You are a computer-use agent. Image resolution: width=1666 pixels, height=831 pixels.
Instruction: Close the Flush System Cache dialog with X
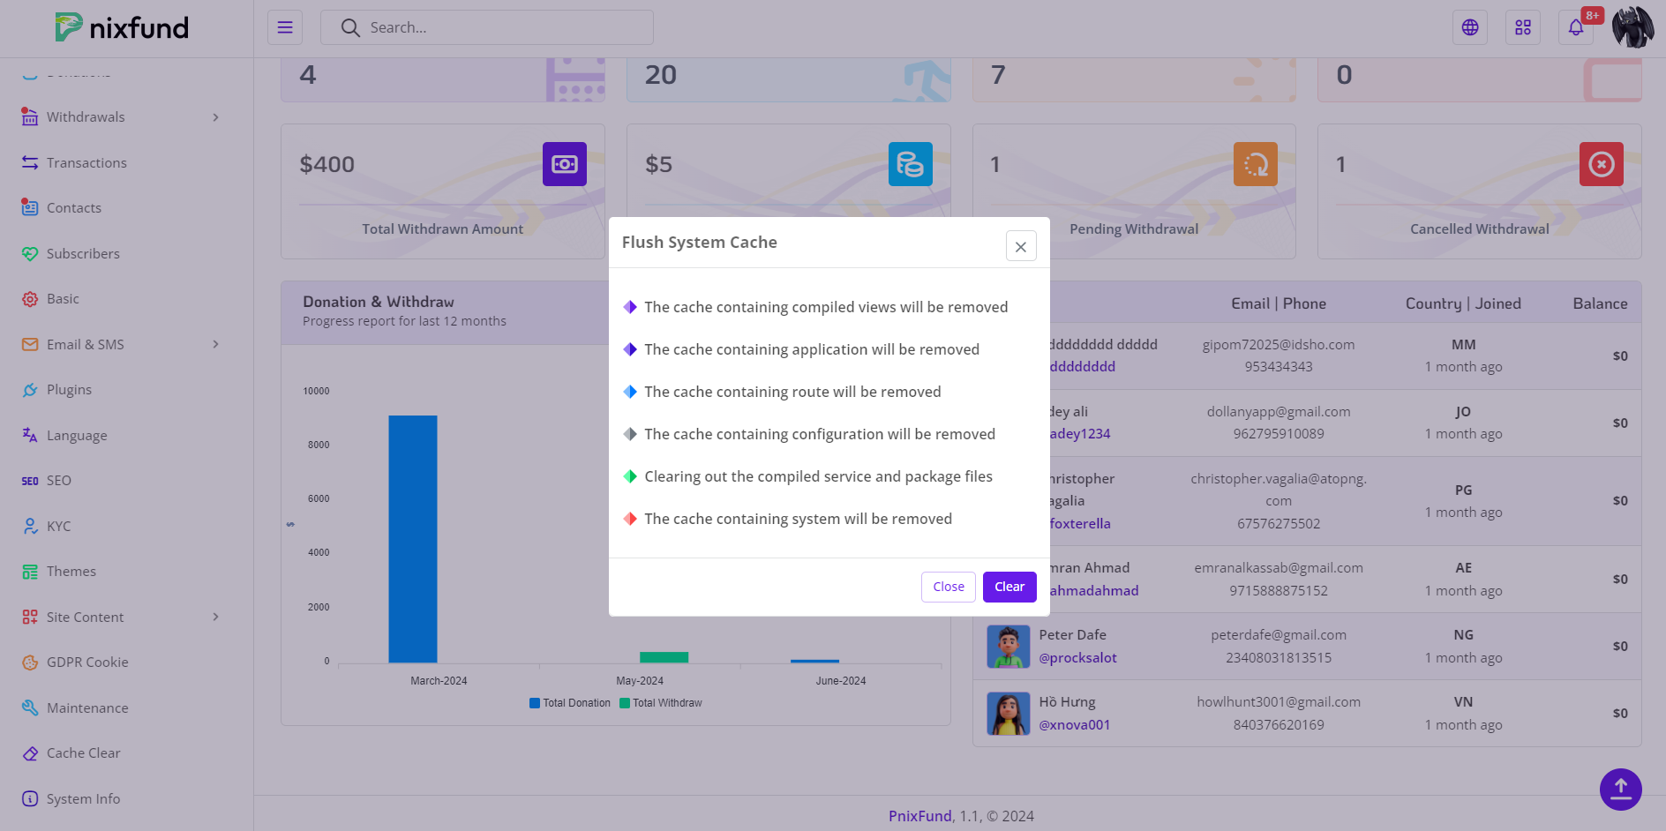[1021, 246]
